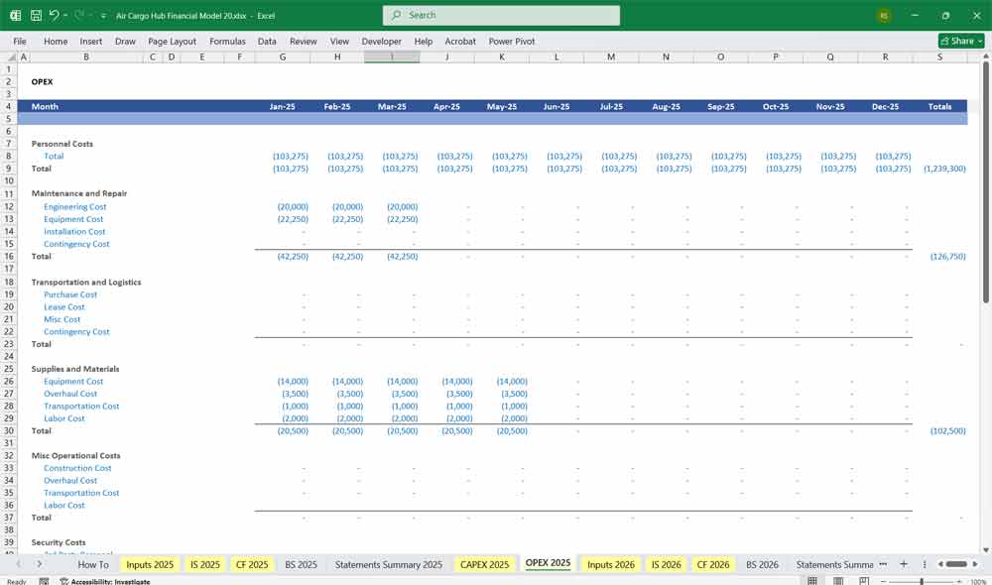This screenshot has height=585, width=992.
Task: Click the zoom slider in status bar
Action: (922, 581)
